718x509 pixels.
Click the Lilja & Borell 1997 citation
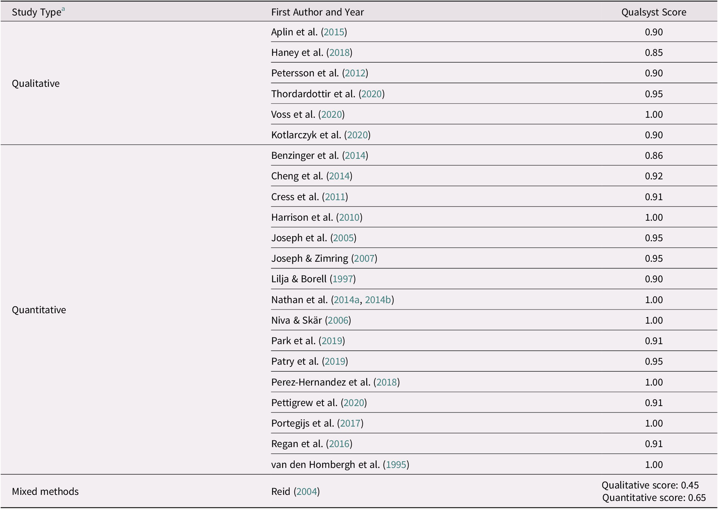point(343,279)
